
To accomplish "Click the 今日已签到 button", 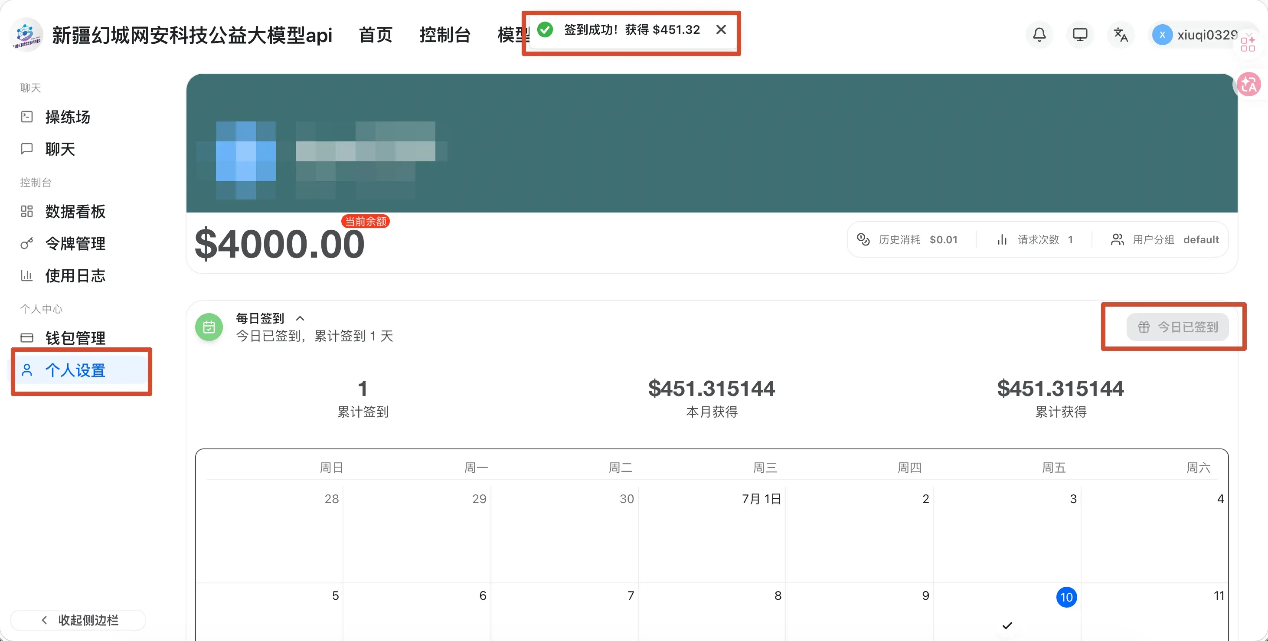I will (x=1177, y=327).
